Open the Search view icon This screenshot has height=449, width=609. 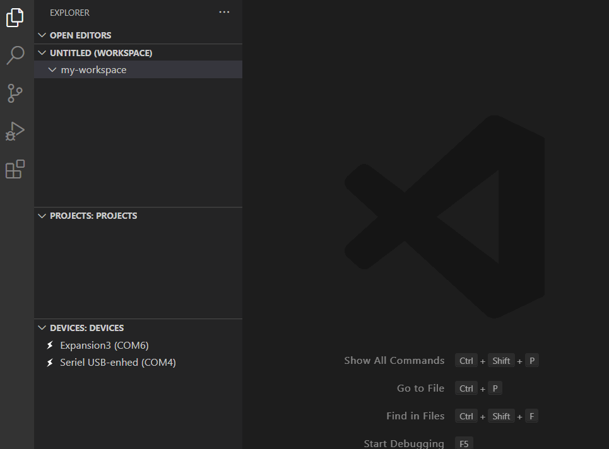tap(16, 55)
